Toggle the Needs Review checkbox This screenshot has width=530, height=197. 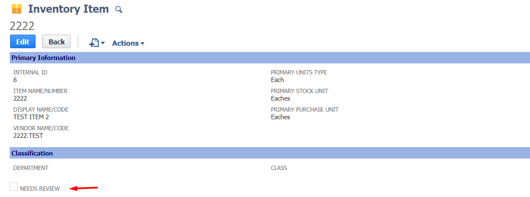(14, 187)
